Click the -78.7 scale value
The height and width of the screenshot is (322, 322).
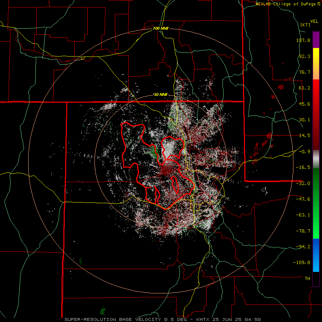[303, 231]
